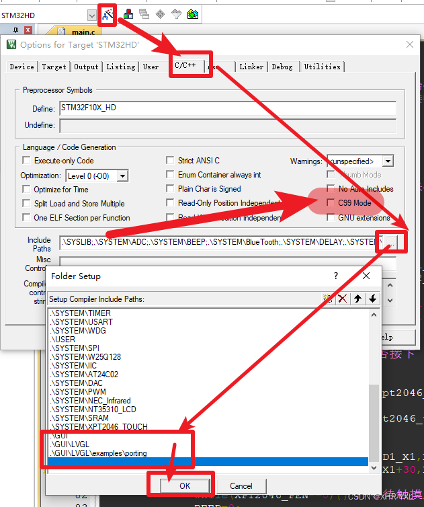Enable One ELF Section per Function
Image resolution: width=424 pixels, height=507 pixels.
coord(26,218)
